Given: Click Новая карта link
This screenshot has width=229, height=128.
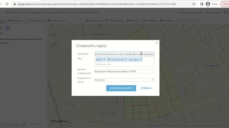Looking at the screenshot, I should [x=213, y=13].
